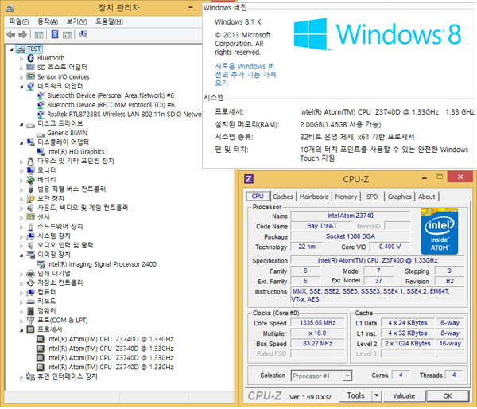Switch to the Graphics tab in CPU-Z
The image size is (477, 409).
point(399,197)
